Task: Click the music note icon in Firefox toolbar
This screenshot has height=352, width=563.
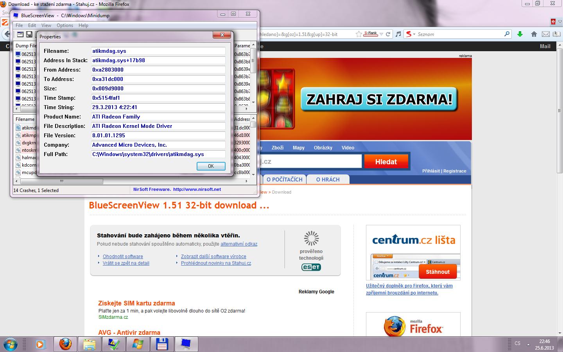Action: 398,34
